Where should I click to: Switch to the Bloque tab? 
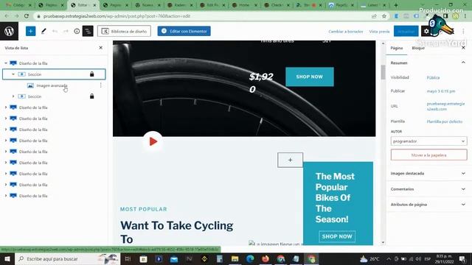coord(418,48)
